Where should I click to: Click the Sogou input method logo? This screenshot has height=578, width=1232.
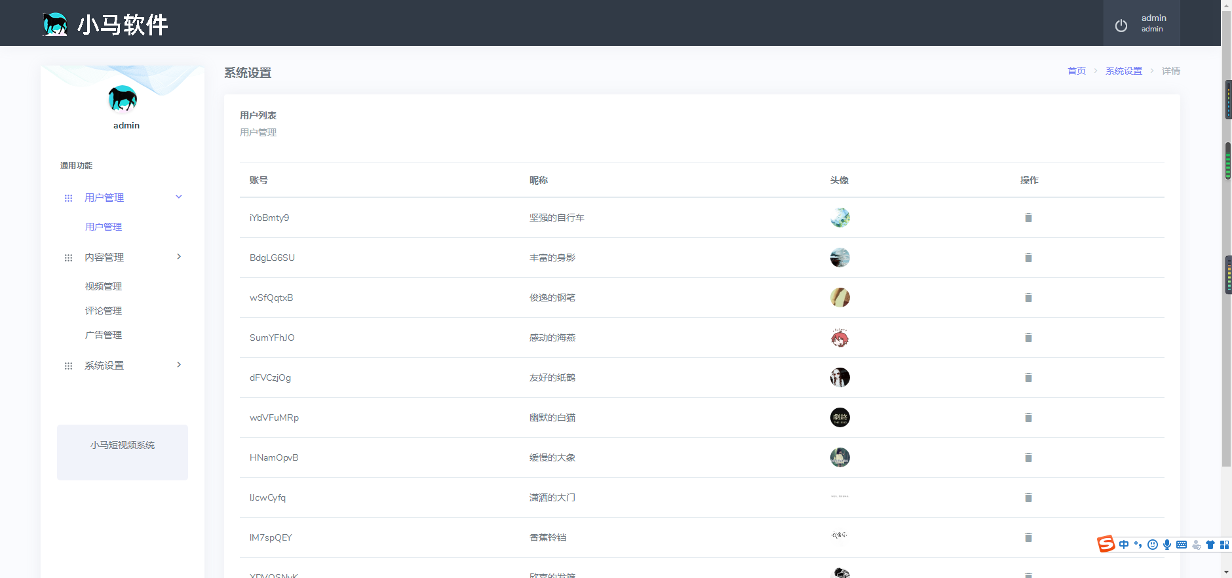coord(1106,544)
